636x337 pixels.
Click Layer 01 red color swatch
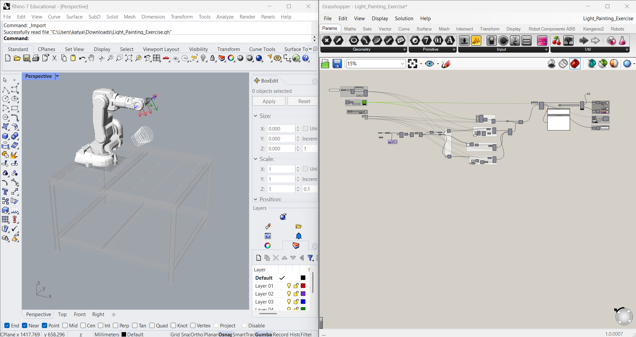coord(303,286)
